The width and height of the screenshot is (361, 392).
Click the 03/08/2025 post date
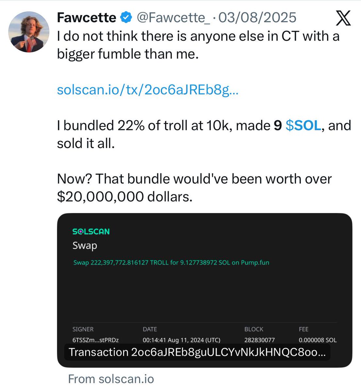tap(257, 18)
